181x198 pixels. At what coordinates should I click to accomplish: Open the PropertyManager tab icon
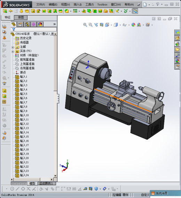tap(20, 24)
